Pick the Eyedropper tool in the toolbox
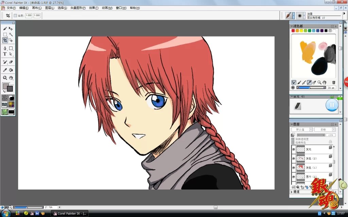This screenshot has height=217, width=348. (x=5, y=70)
